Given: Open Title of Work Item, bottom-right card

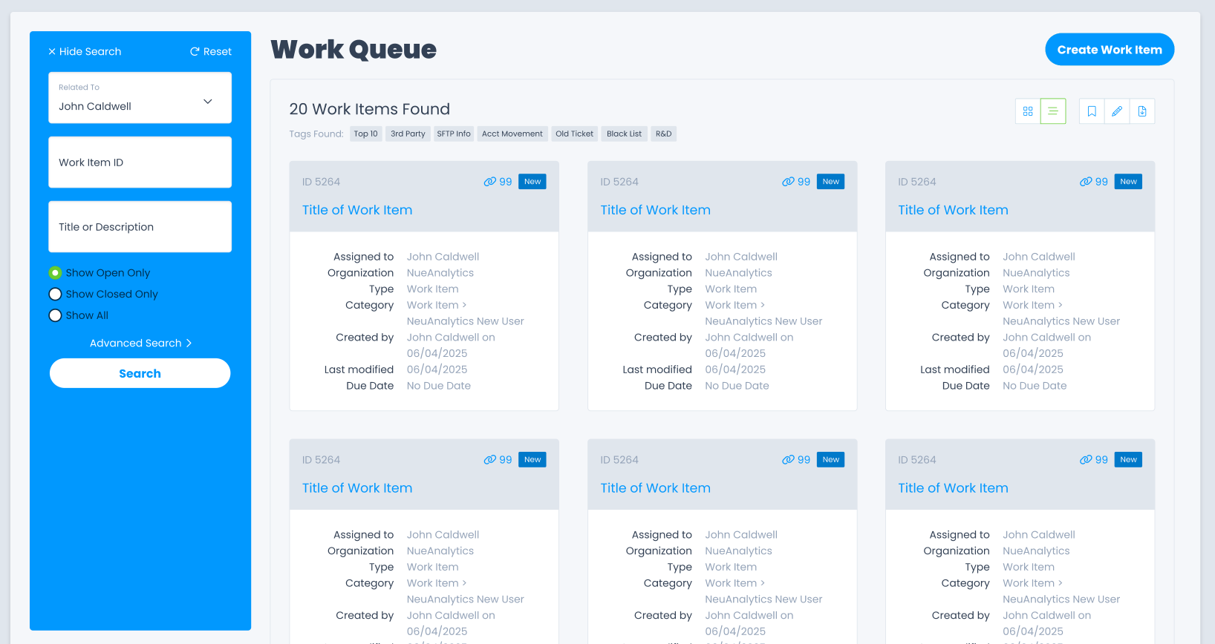Looking at the screenshot, I should (954, 488).
